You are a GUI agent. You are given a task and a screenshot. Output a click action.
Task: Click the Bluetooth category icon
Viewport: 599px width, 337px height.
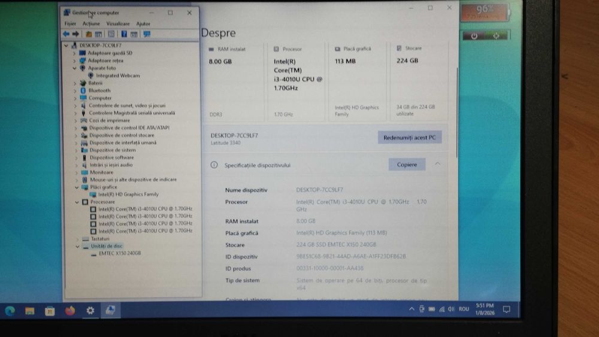tap(83, 90)
